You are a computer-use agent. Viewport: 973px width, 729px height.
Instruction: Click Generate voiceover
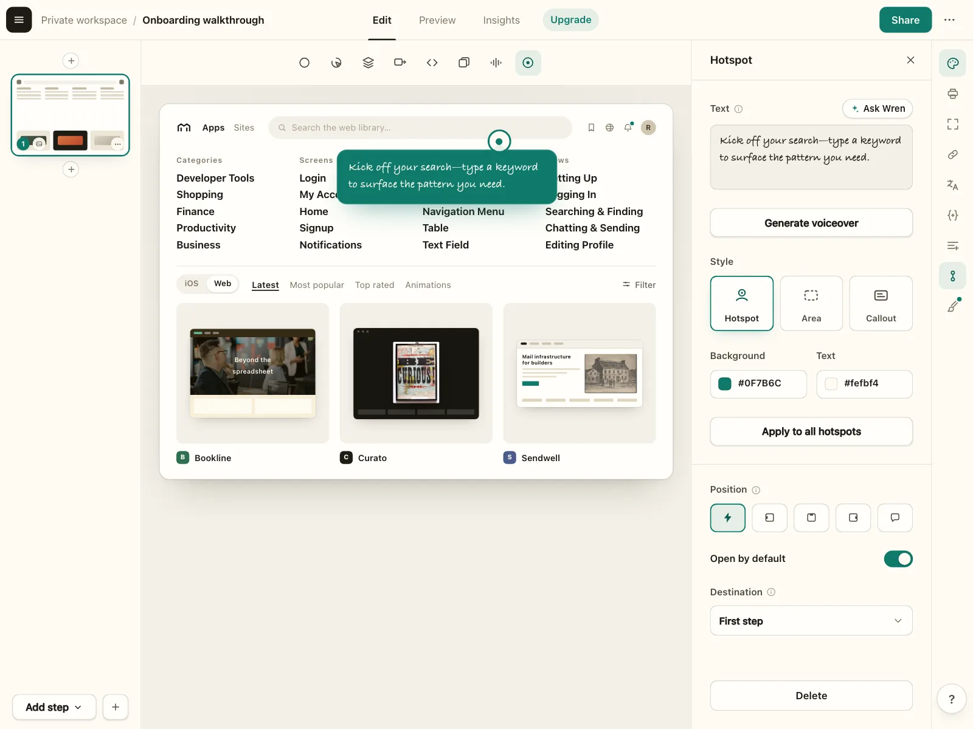pyautogui.click(x=811, y=223)
